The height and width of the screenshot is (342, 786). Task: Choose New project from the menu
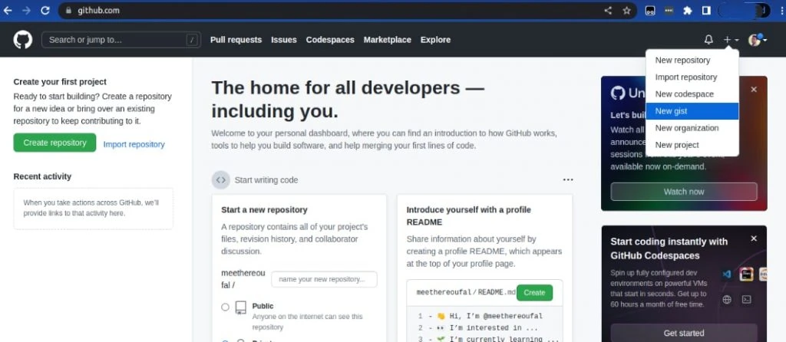click(x=692, y=145)
